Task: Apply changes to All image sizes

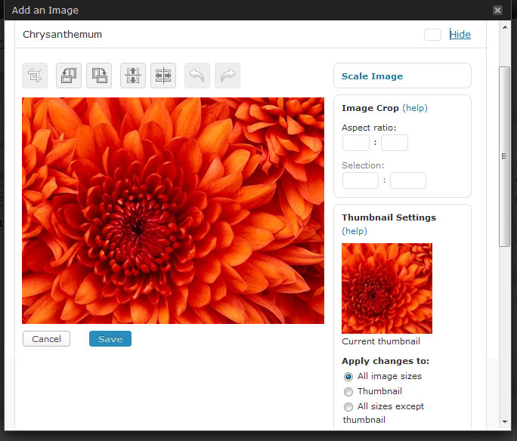Action: click(348, 377)
